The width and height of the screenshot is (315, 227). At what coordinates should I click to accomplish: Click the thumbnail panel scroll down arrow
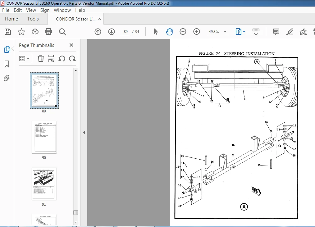pyautogui.click(x=76, y=222)
